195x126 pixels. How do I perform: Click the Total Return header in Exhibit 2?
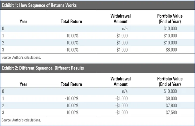[71, 84]
